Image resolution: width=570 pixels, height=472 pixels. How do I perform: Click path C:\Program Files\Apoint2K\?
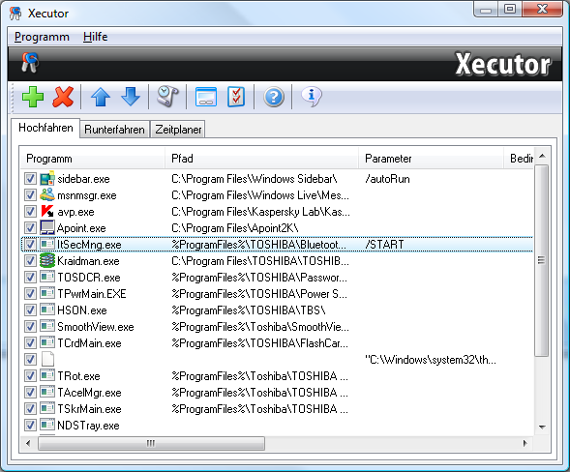pos(235,228)
